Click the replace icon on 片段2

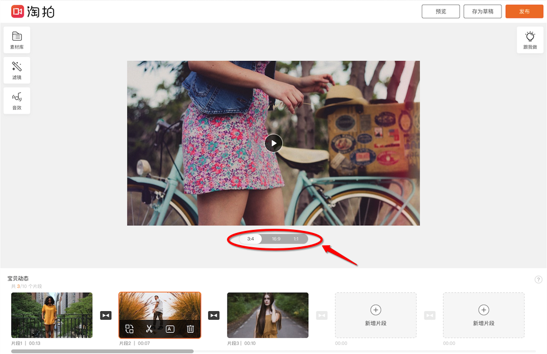[130, 329]
